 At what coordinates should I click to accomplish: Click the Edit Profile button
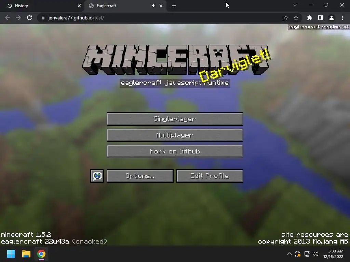click(210, 176)
